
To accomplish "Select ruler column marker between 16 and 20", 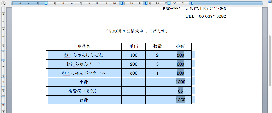I will 122,3.
